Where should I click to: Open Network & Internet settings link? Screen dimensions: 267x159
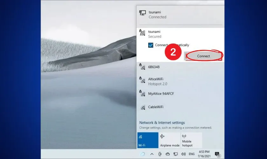point(162,122)
